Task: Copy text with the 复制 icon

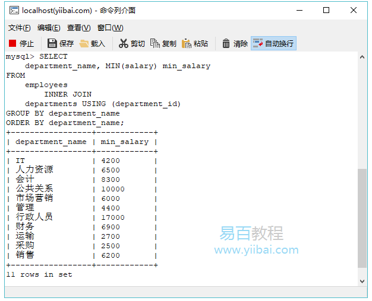Action: 163,43
